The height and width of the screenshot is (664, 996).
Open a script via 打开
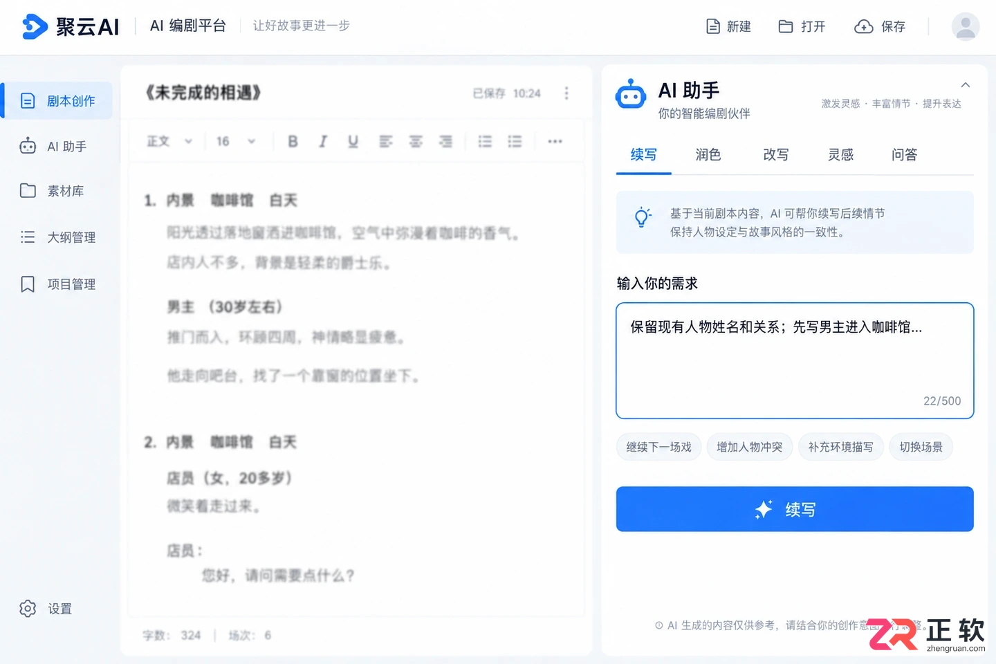[x=802, y=26]
